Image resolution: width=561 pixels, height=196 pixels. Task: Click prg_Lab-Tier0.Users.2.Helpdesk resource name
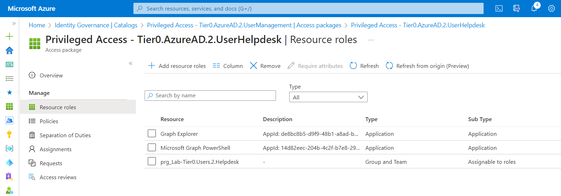pyautogui.click(x=200, y=162)
